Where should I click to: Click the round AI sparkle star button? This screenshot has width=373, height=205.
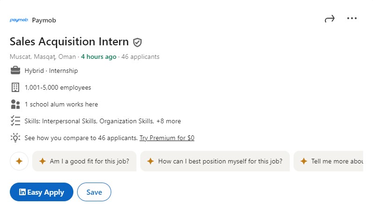19,161
